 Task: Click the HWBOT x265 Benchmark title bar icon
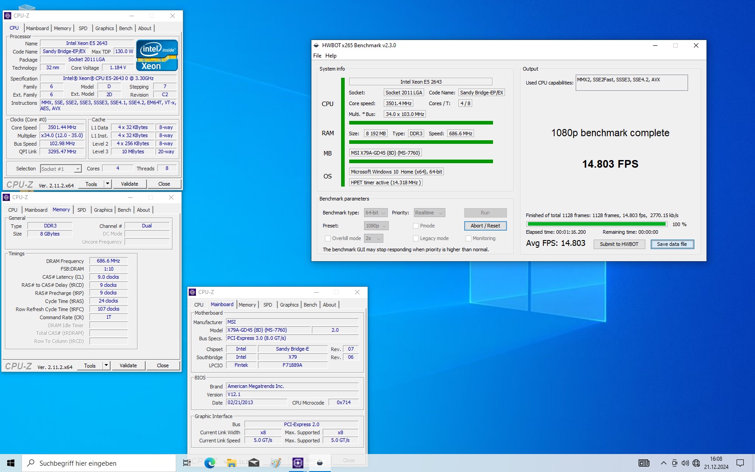tap(316, 45)
